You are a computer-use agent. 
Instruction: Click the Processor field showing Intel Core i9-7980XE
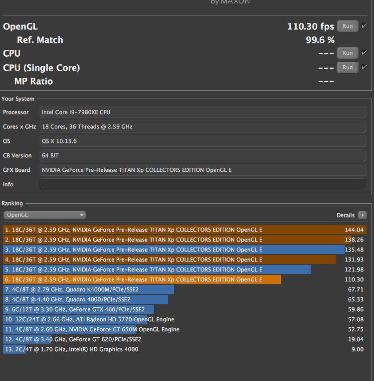tap(202, 112)
